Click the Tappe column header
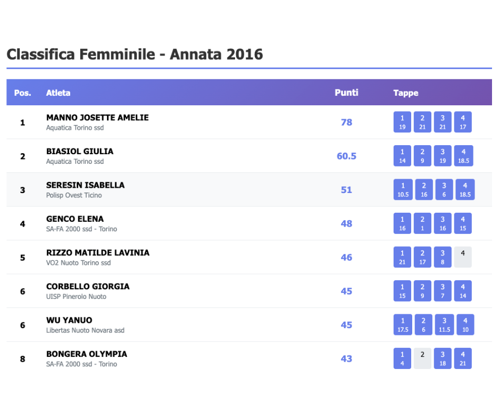This screenshot has width=500, height=419. (406, 93)
